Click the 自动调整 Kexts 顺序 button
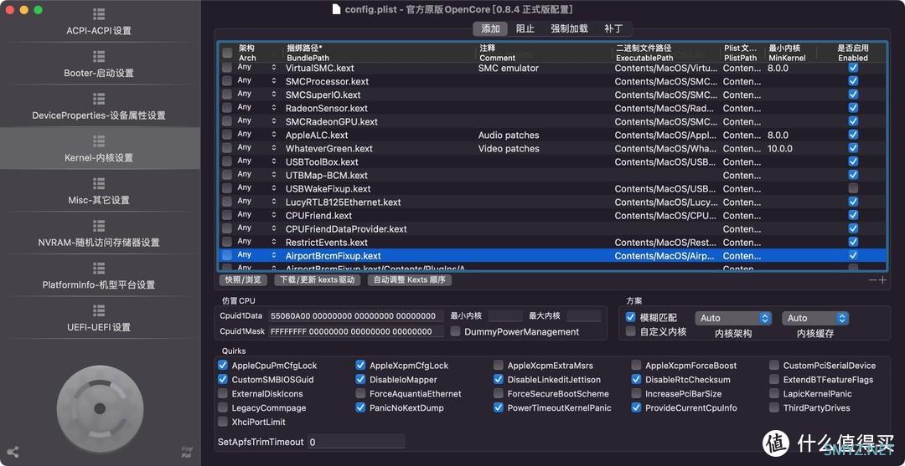This screenshot has height=466, width=905. coord(409,280)
